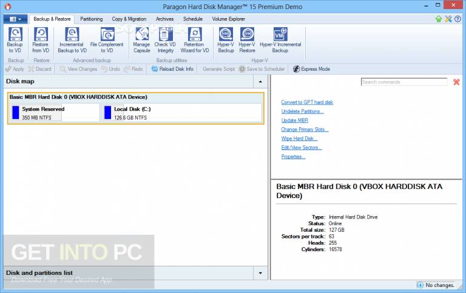Screen dimensions: 466x293
Task: Launch Hyper-V Incremental Backup
Action: [x=280, y=40]
